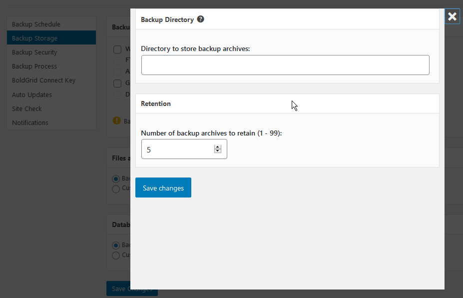The height and width of the screenshot is (298, 463).
Task: Select Backup Storage in the sidebar
Action: pyautogui.click(x=34, y=38)
